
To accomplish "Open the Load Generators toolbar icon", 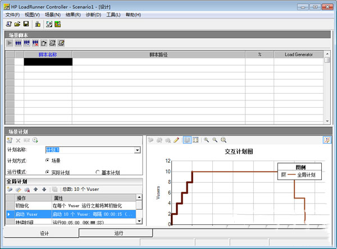I will (x=38, y=24).
